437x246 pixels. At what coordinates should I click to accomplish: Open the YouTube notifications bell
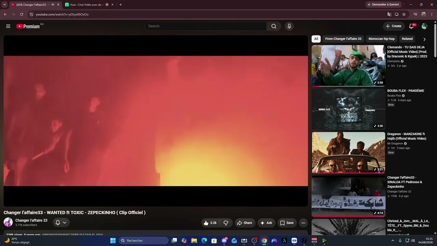[412, 26]
